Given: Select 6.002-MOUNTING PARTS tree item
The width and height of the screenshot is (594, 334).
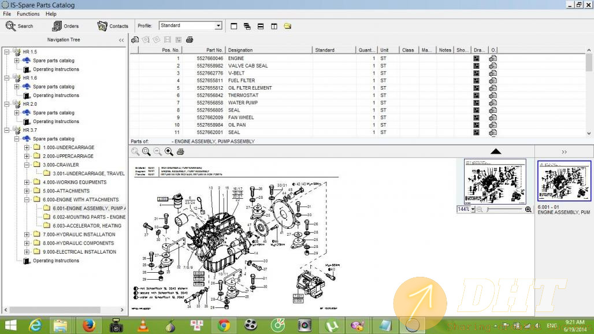Looking at the screenshot, I should [x=88, y=217].
